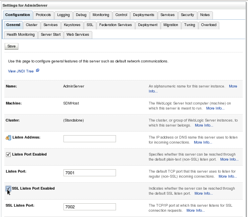This screenshot has width=248, height=217.
Task: Click the View JNDI Tree external-link icon
Action: [x=38, y=71]
